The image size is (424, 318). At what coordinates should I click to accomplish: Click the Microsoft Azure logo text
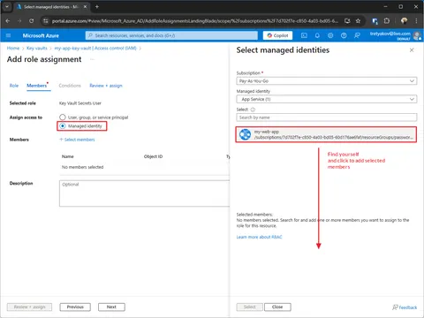coord(41,35)
